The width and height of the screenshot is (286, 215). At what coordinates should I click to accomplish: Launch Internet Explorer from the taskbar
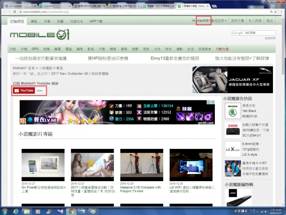point(15,211)
